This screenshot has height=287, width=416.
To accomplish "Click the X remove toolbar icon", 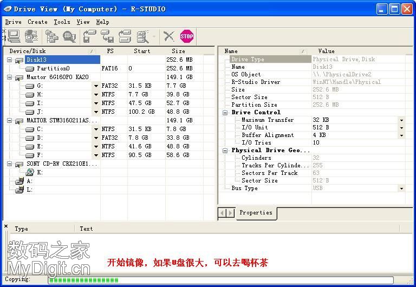I will click(x=169, y=36).
